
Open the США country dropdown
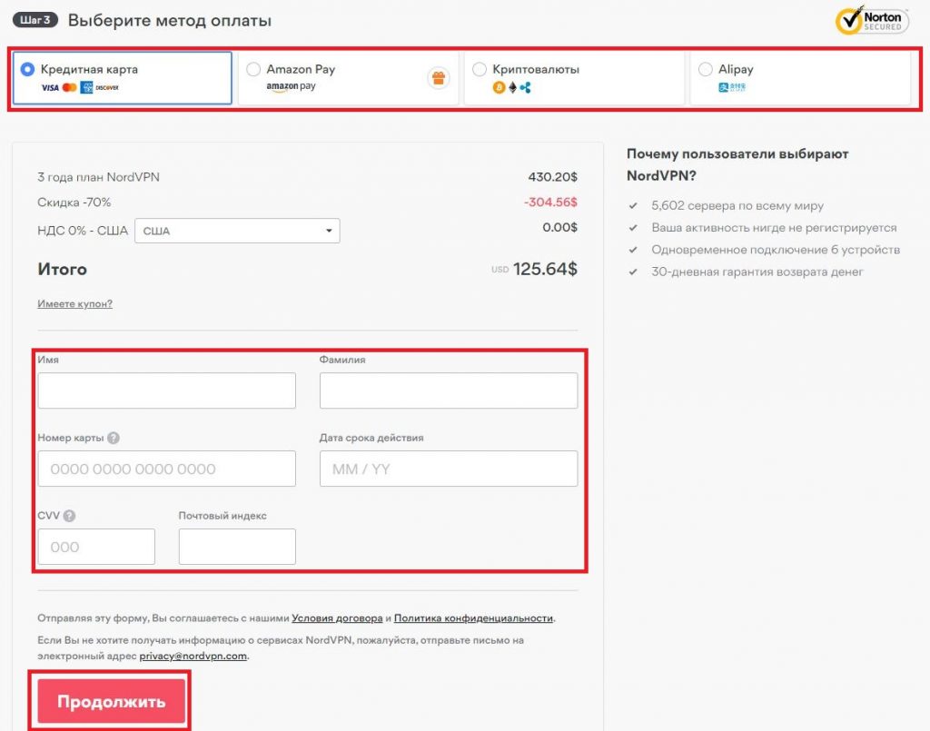pos(237,231)
